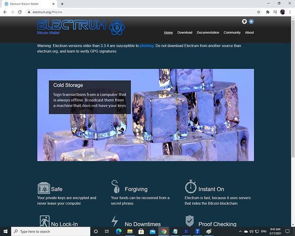
Task: Click the Safe vault icon
Action: click(43, 188)
